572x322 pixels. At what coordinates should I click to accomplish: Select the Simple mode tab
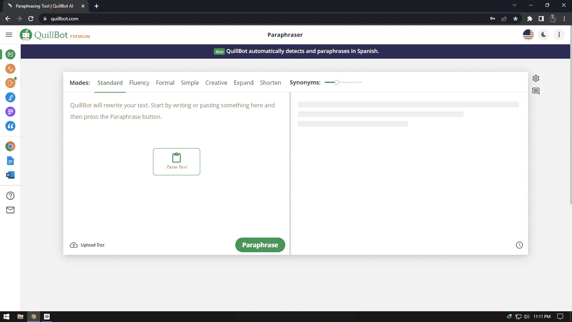point(190,83)
